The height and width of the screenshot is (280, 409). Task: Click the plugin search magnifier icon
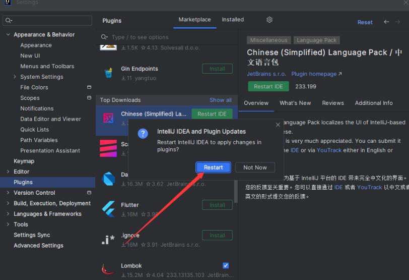click(104, 37)
